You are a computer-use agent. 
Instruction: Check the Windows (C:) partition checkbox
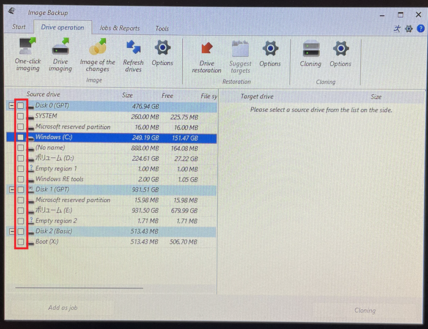(21, 138)
